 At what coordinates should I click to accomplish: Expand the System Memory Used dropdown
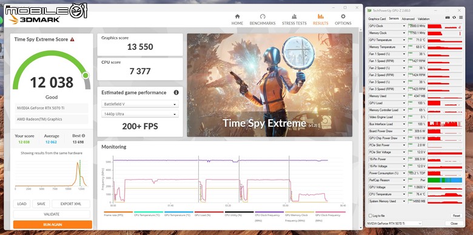pos(404,201)
